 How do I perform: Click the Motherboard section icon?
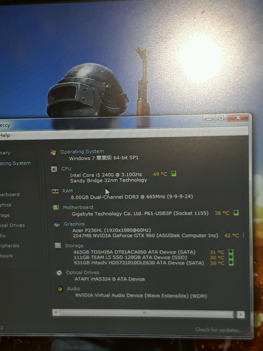tap(56, 208)
